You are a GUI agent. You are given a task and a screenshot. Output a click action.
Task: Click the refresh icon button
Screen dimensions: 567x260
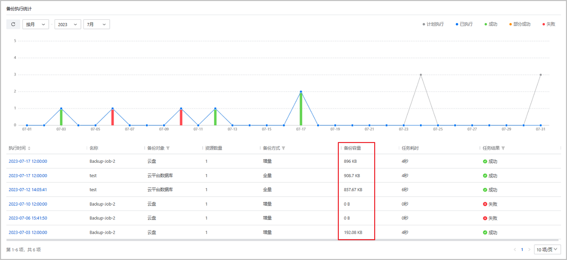[13, 24]
